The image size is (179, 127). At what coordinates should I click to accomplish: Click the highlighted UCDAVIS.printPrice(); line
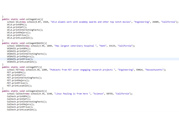[20, 59]
